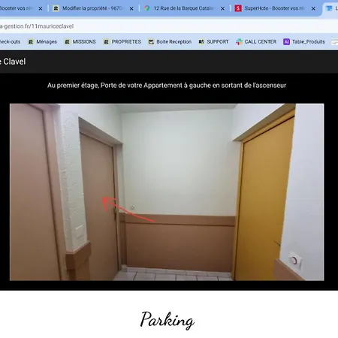338x338 pixels.
Task: Close the Booster vos tab
Action: point(41,8)
